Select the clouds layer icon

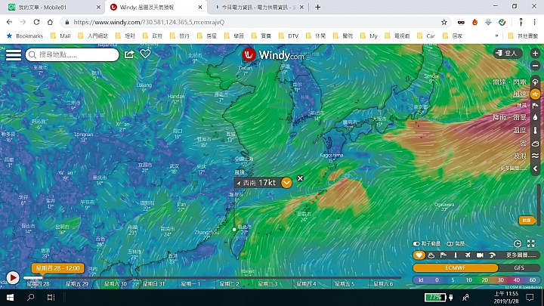pyautogui.click(x=536, y=143)
